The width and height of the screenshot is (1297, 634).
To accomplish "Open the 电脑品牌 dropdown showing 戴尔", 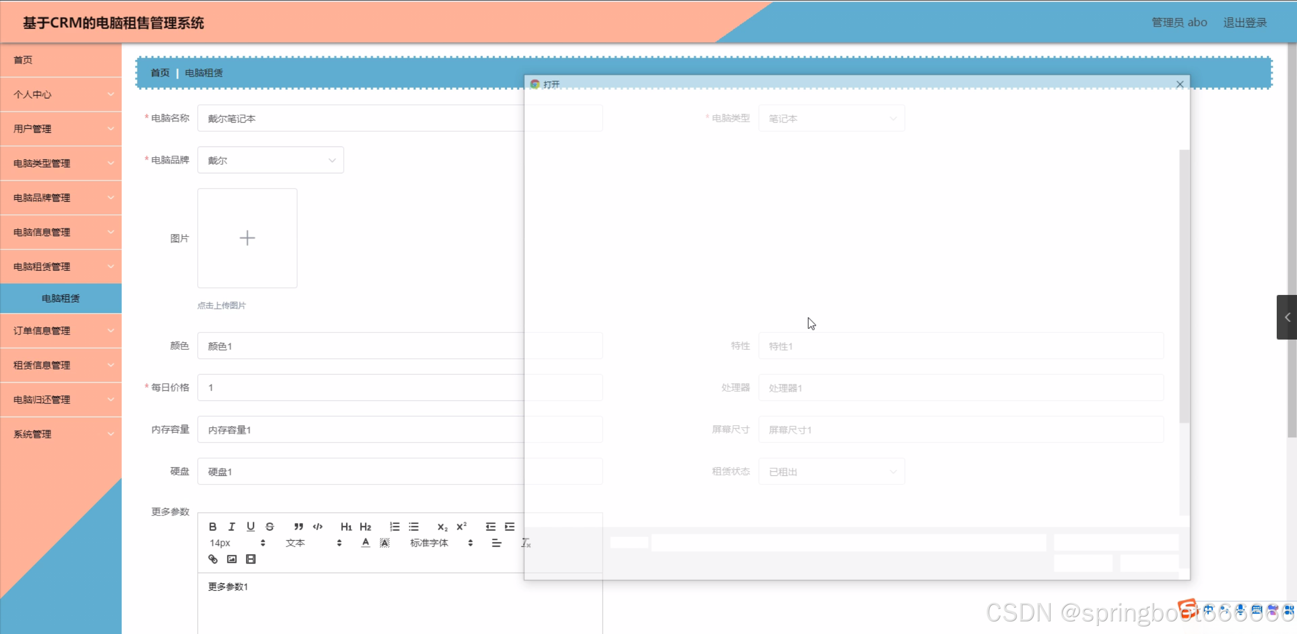I will [270, 160].
